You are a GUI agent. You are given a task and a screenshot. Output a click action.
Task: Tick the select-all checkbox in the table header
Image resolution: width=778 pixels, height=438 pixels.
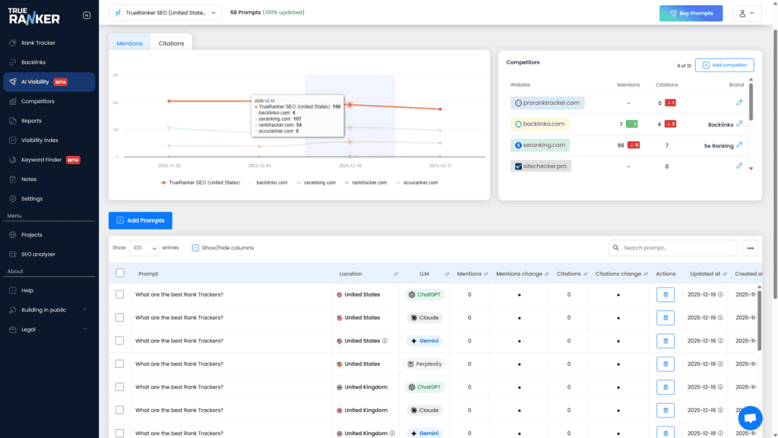click(120, 273)
